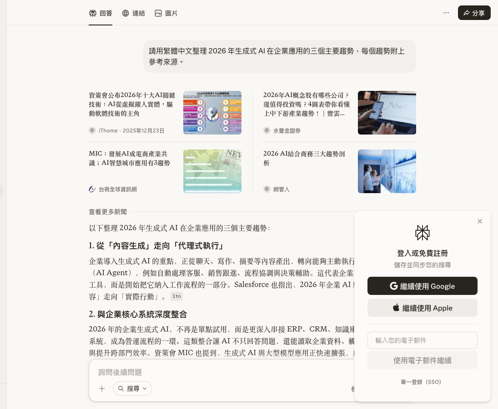Expand the 搜尋 mode dropdown
Viewport: 498px width, 409px height.
click(x=132, y=389)
